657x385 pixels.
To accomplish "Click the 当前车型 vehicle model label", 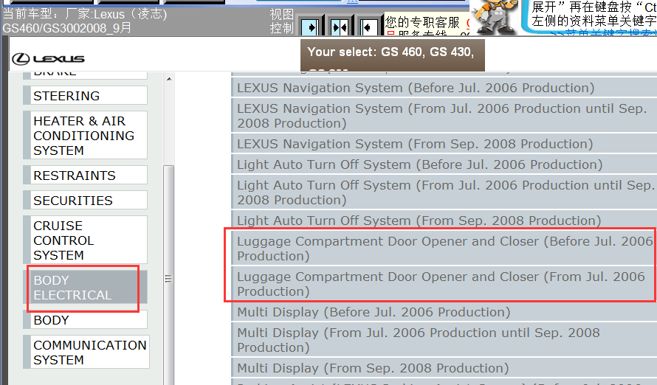I will tap(85, 21).
